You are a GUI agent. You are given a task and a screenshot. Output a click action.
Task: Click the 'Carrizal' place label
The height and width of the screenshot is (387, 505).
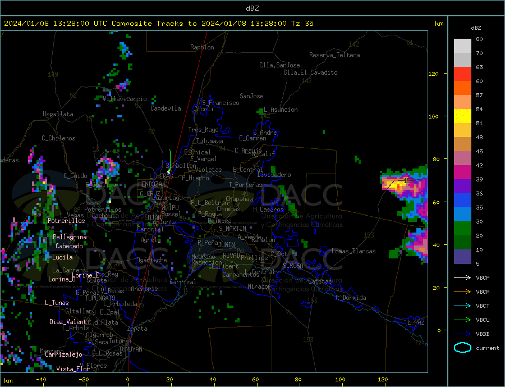[x=183, y=282]
